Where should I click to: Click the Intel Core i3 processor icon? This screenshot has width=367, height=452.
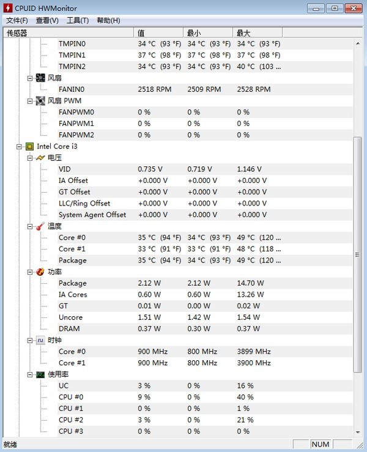pyautogui.click(x=29, y=147)
